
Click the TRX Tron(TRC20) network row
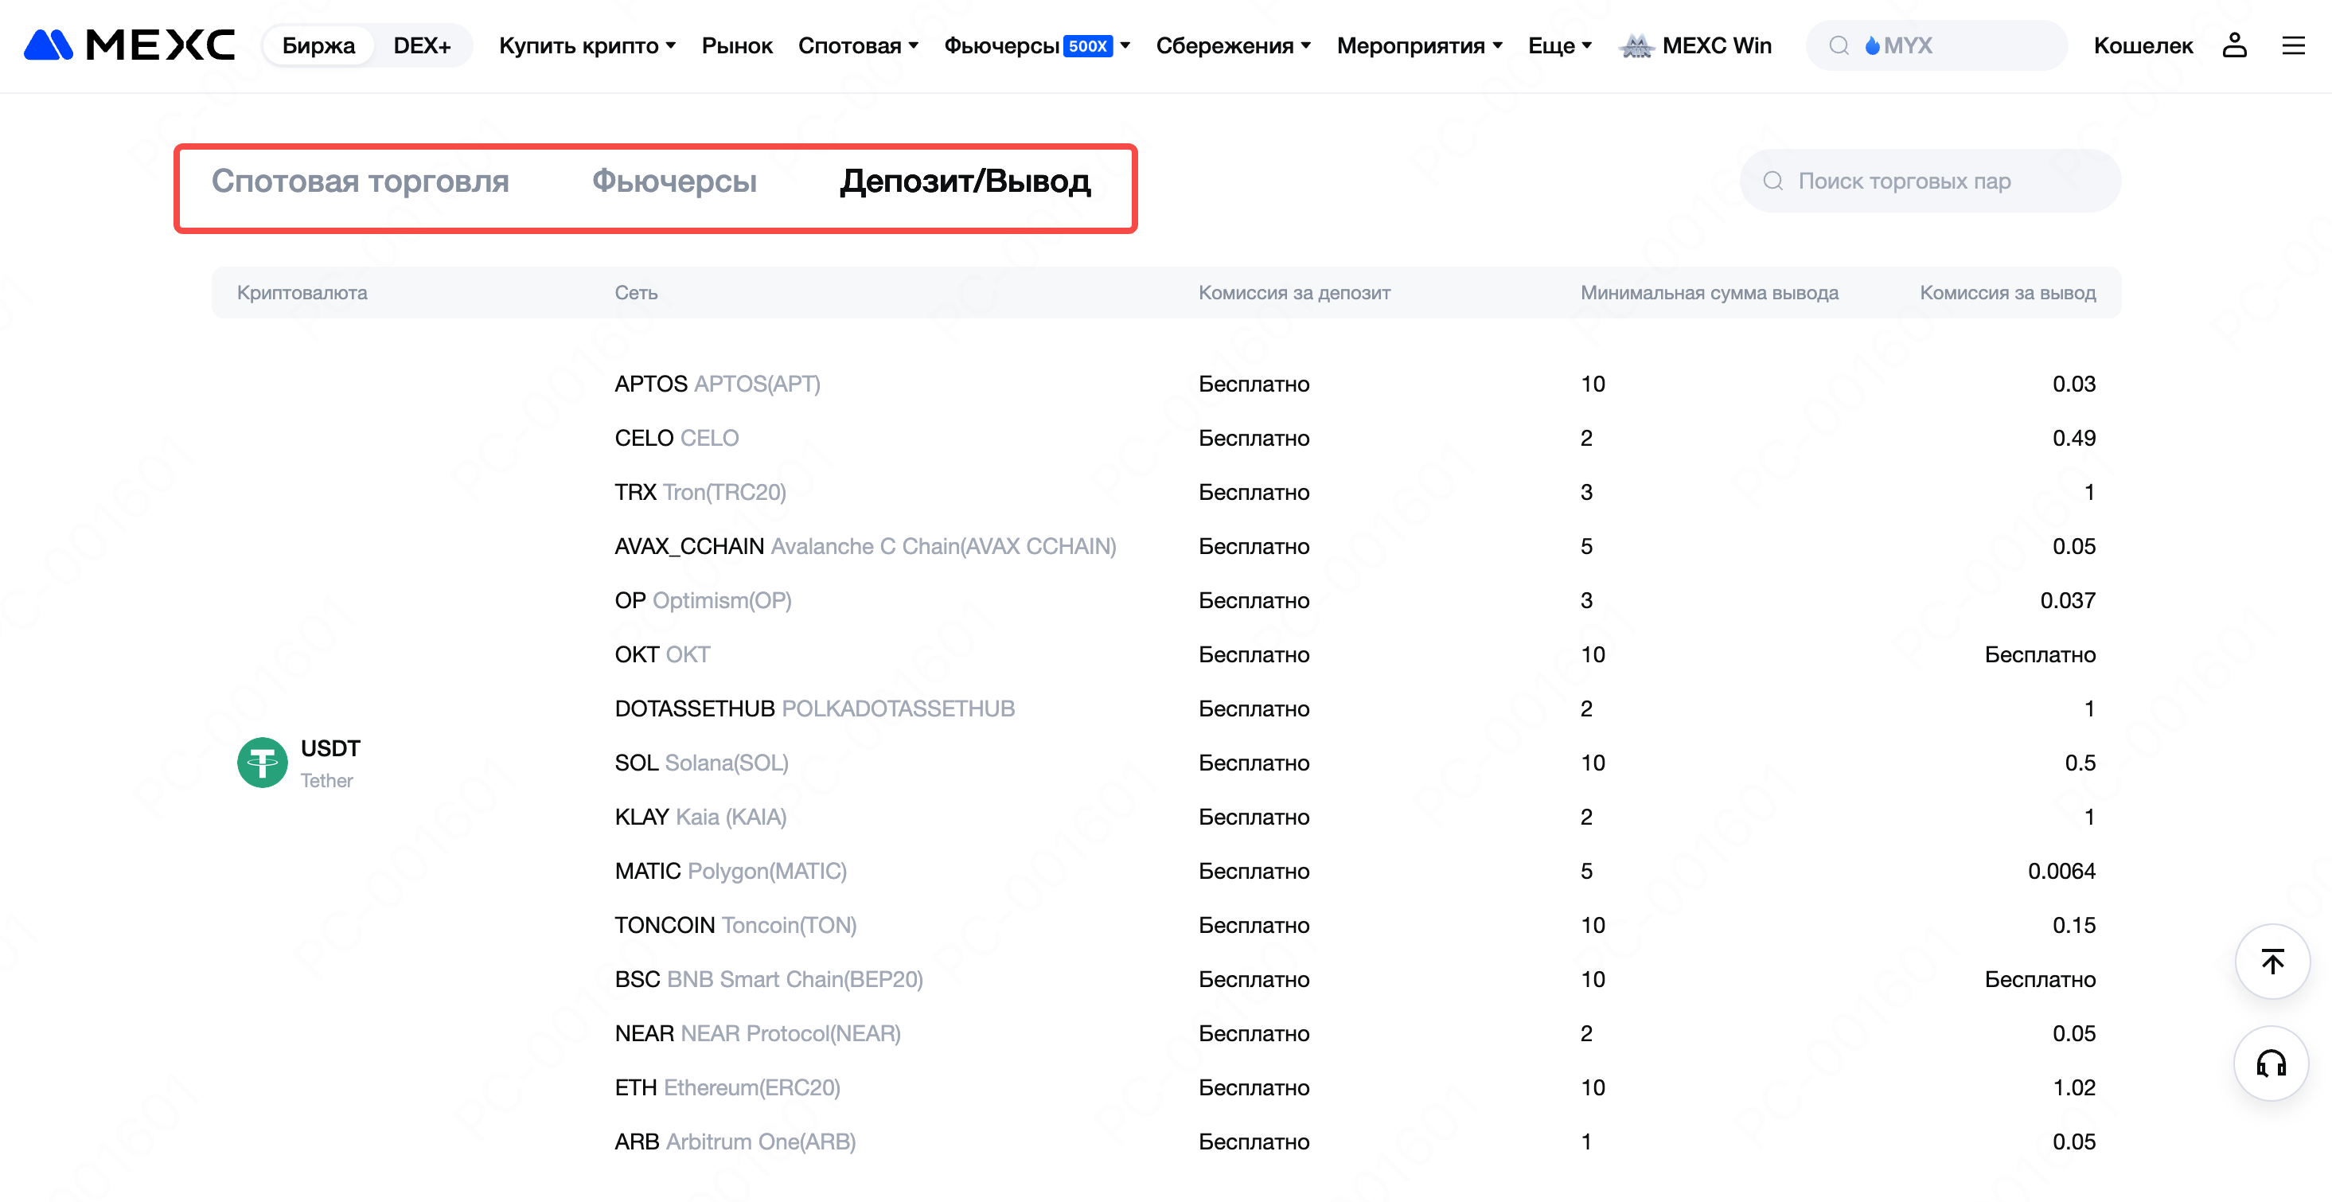pyautogui.click(x=1355, y=493)
